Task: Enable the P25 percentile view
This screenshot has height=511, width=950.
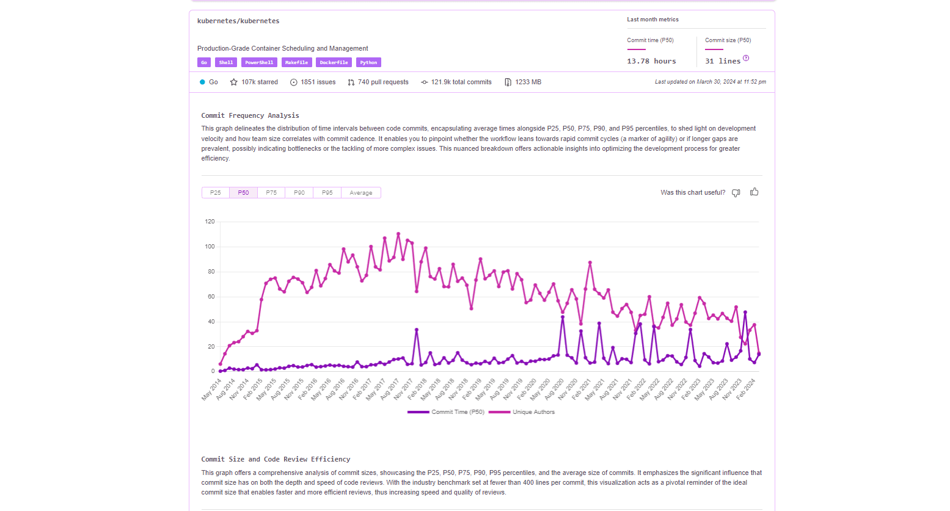Action: (215, 192)
